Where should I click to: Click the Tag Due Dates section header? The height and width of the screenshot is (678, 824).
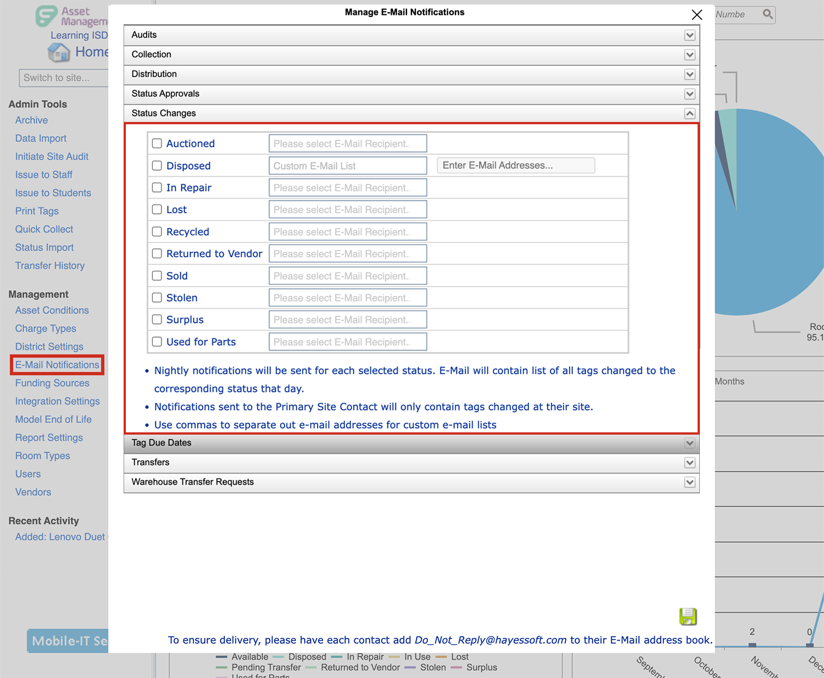[411, 443]
